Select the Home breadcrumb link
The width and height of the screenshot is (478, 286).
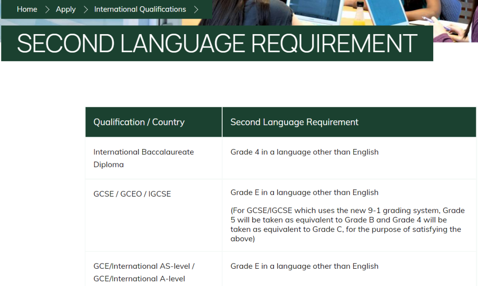point(27,9)
